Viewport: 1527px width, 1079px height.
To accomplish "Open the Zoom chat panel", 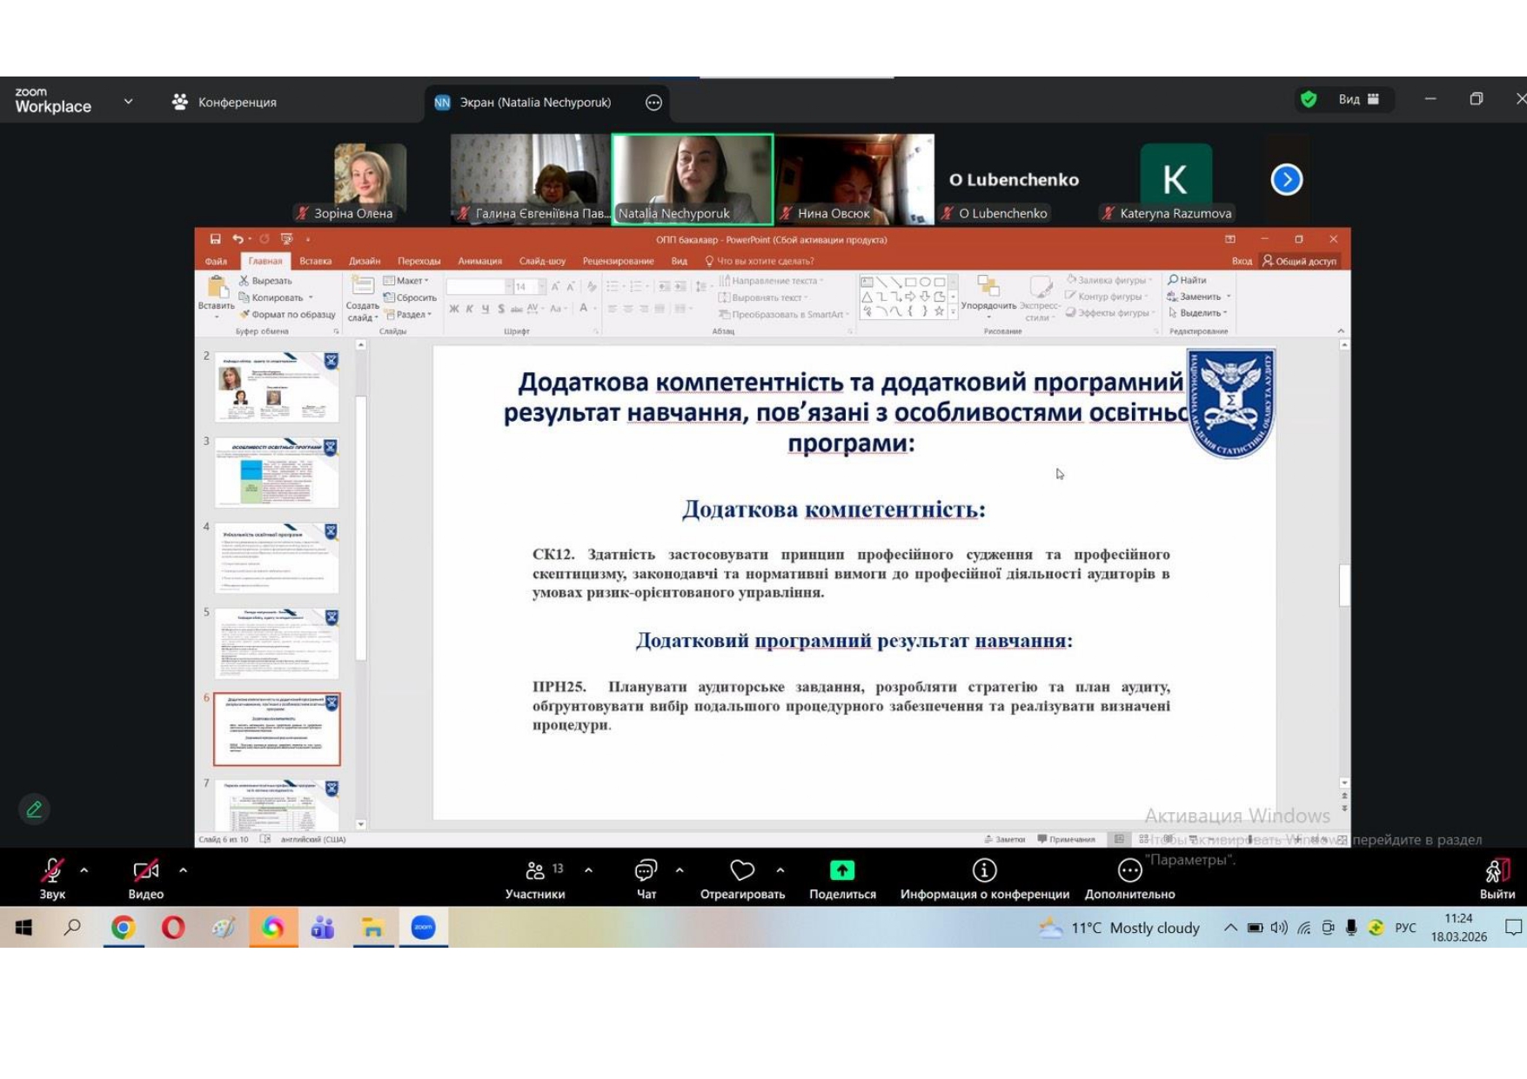I will [x=646, y=872].
